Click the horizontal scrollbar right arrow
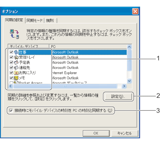 pyautogui.click(x=124, y=86)
